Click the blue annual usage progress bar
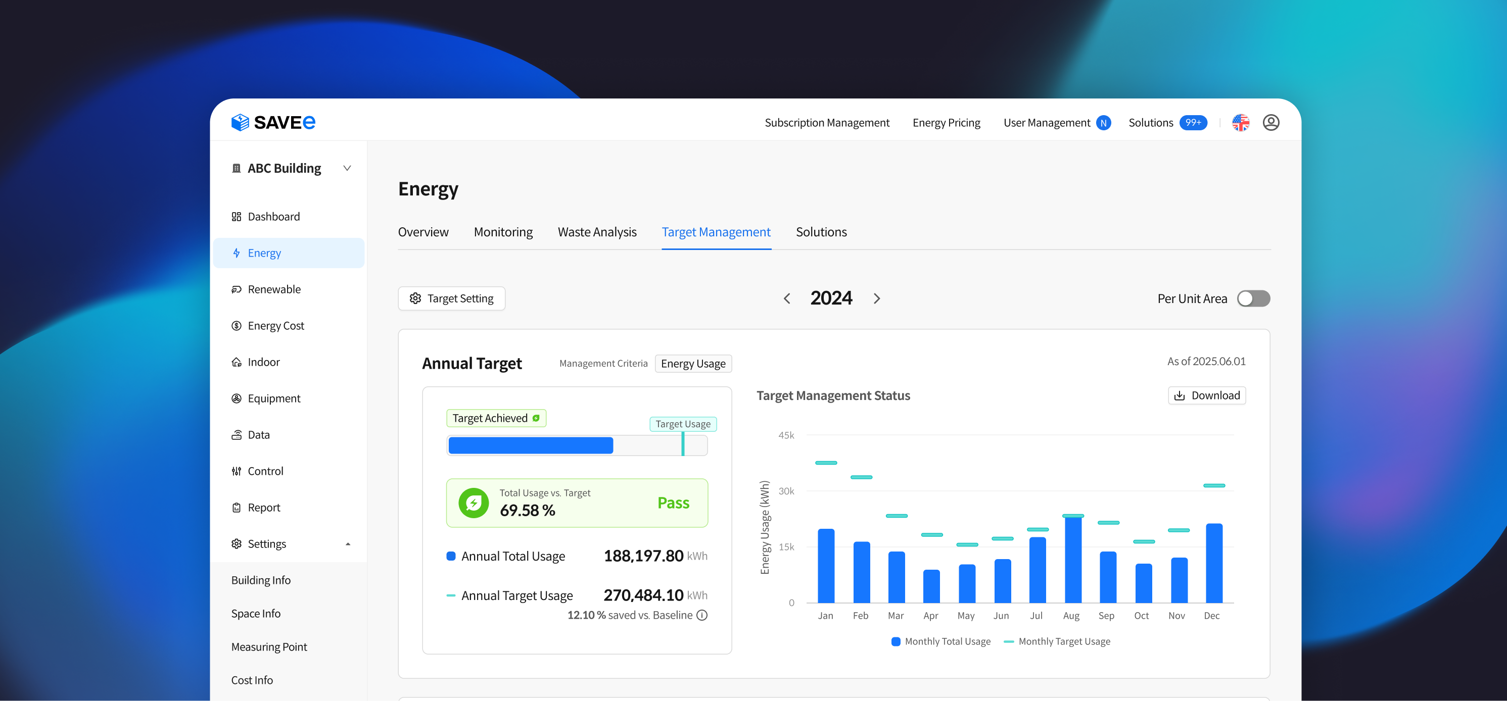This screenshot has height=701, width=1507. (531, 445)
